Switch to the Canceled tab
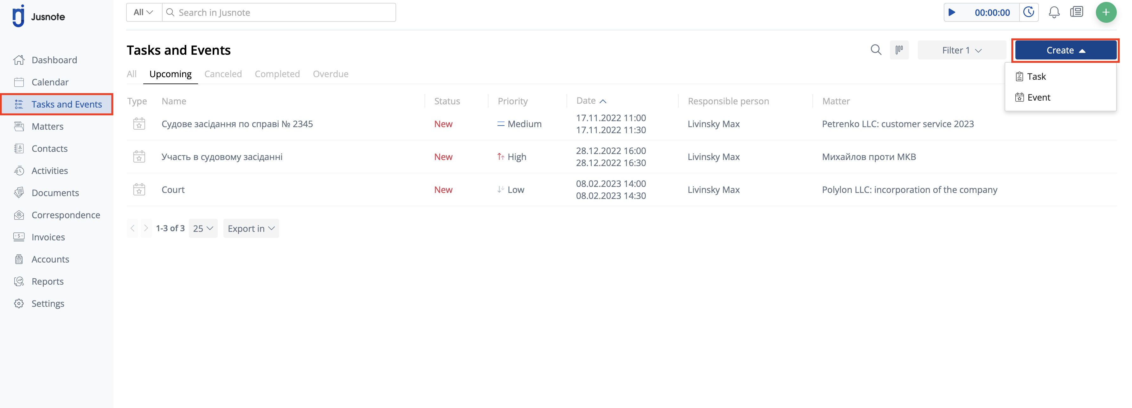1132x408 pixels. (223, 74)
